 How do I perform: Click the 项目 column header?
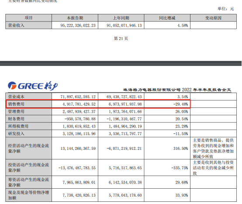pyautogui.click(x=28, y=18)
